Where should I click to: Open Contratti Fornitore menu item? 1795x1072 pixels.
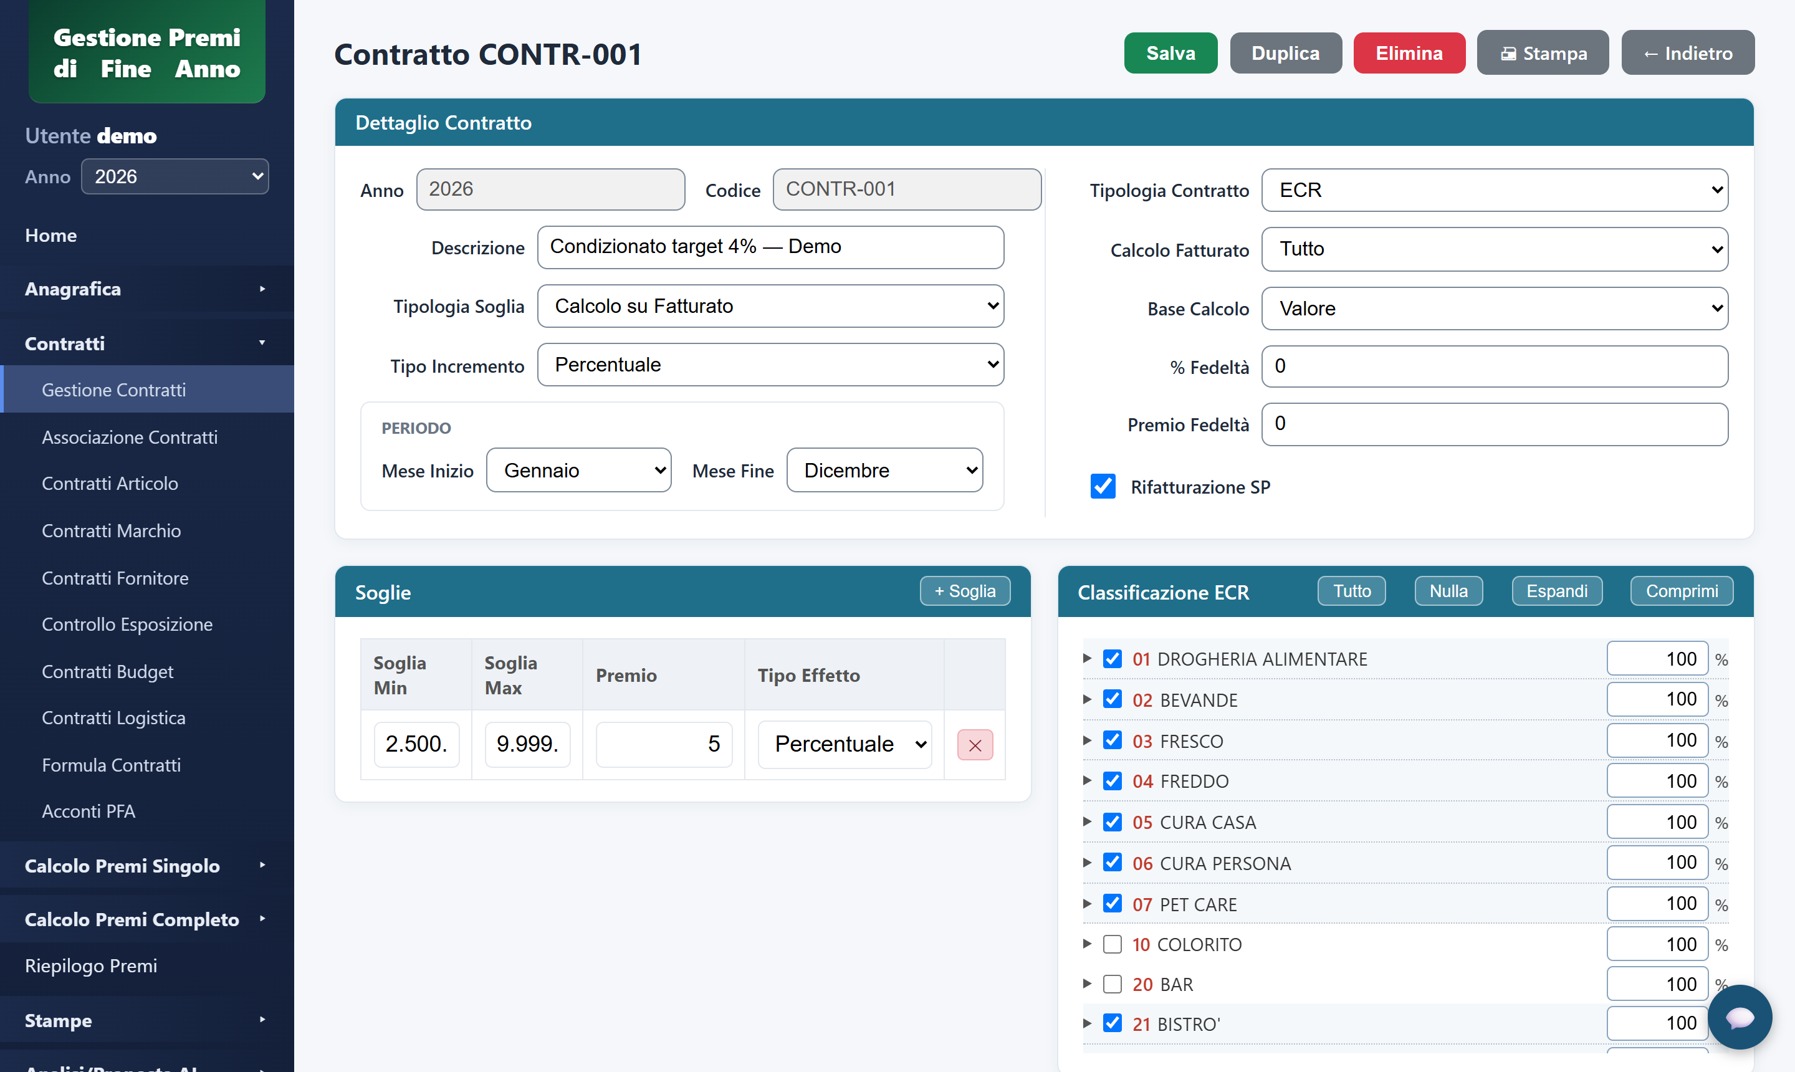(146, 578)
